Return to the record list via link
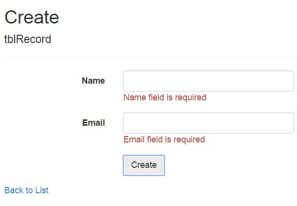The width and height of the screenshot is (297, 206). click(x=26, y=190)
